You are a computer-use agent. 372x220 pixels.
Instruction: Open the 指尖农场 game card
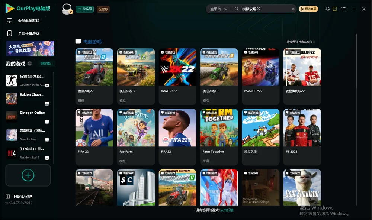(x=260, y=137)
